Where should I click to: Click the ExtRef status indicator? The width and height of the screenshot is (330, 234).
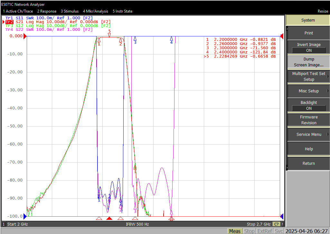coord(265,231)
